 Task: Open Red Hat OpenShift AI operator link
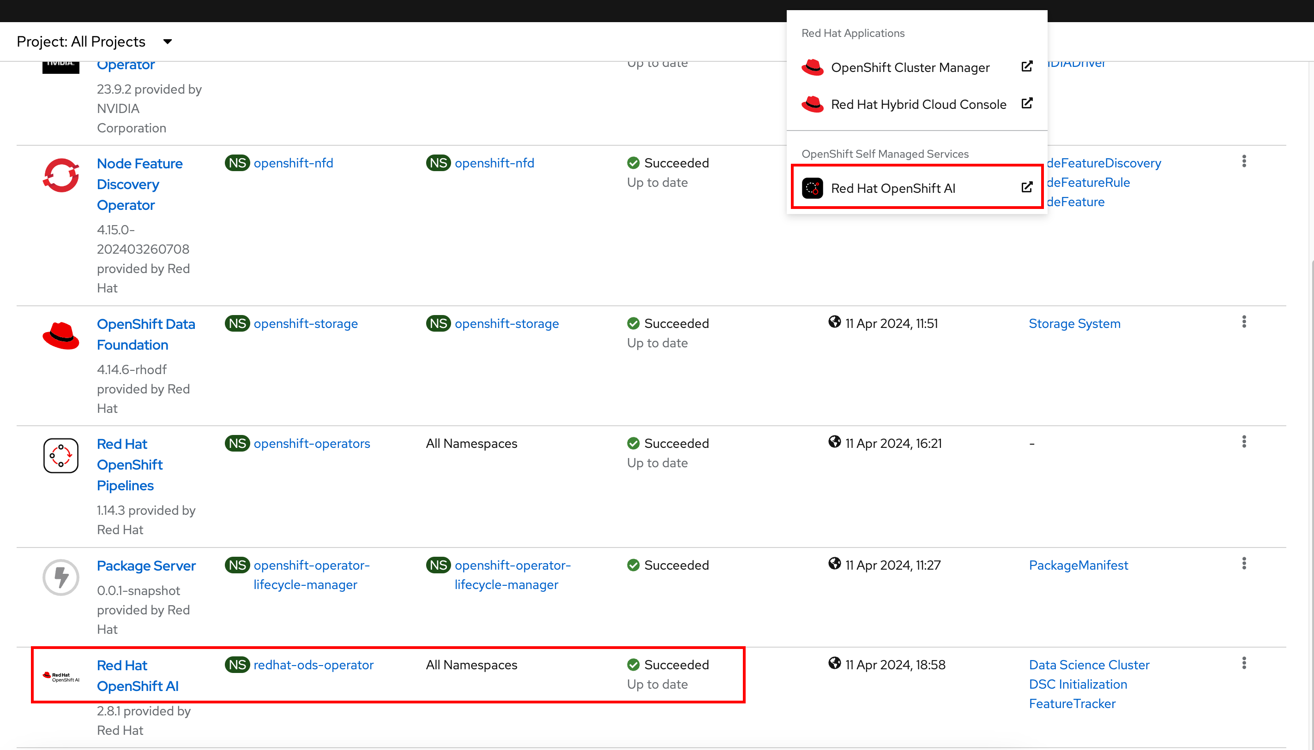pyautogui.click(x=138, y=676)
